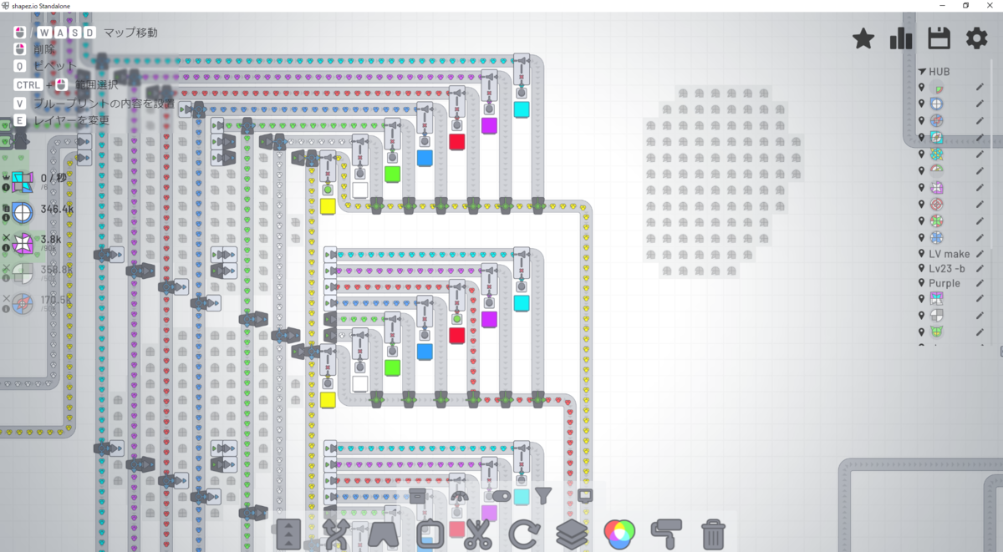Select the belt reader gauge tool
This screenshot has width=1003, height=552.
pyautogui.click(x=460, y=496)
